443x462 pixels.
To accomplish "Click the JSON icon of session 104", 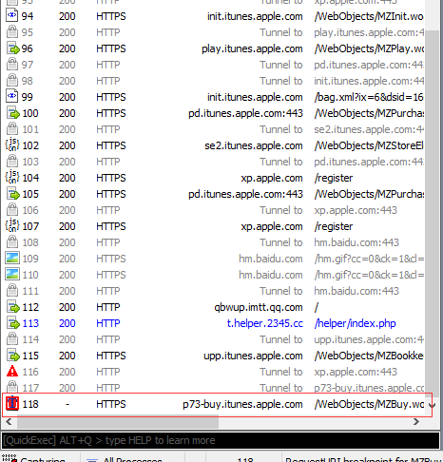I will coord(12,178).
